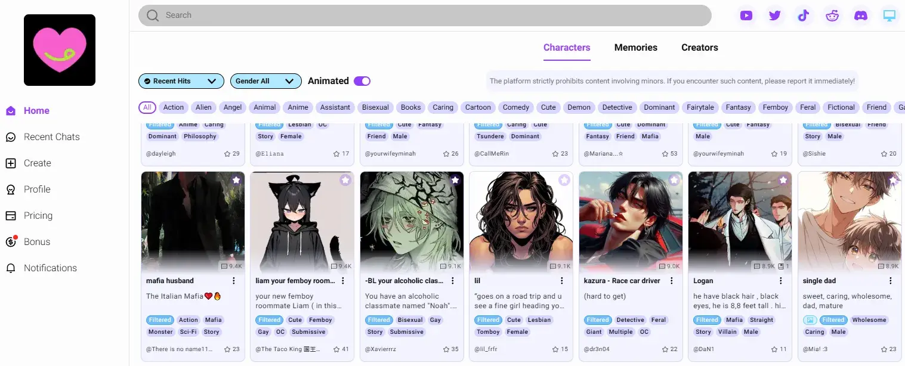Open the Discord community icon
Image resolution: width=905 pixels, height=366 pixels.
click(x=861, y=15)
